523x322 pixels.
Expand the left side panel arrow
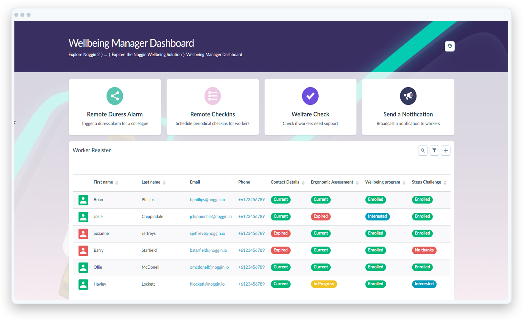(x=15, y=123)
